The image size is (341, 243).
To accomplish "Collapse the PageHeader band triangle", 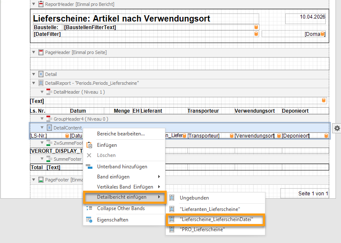I will click(x=33, y=52).
